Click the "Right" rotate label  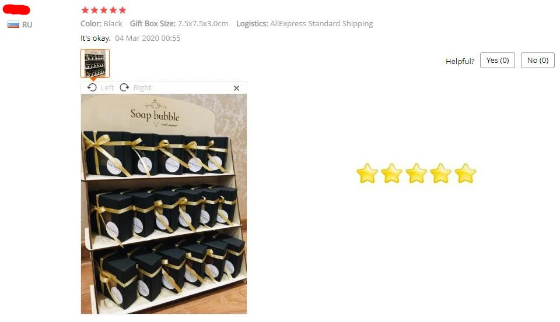click(142, 88)
